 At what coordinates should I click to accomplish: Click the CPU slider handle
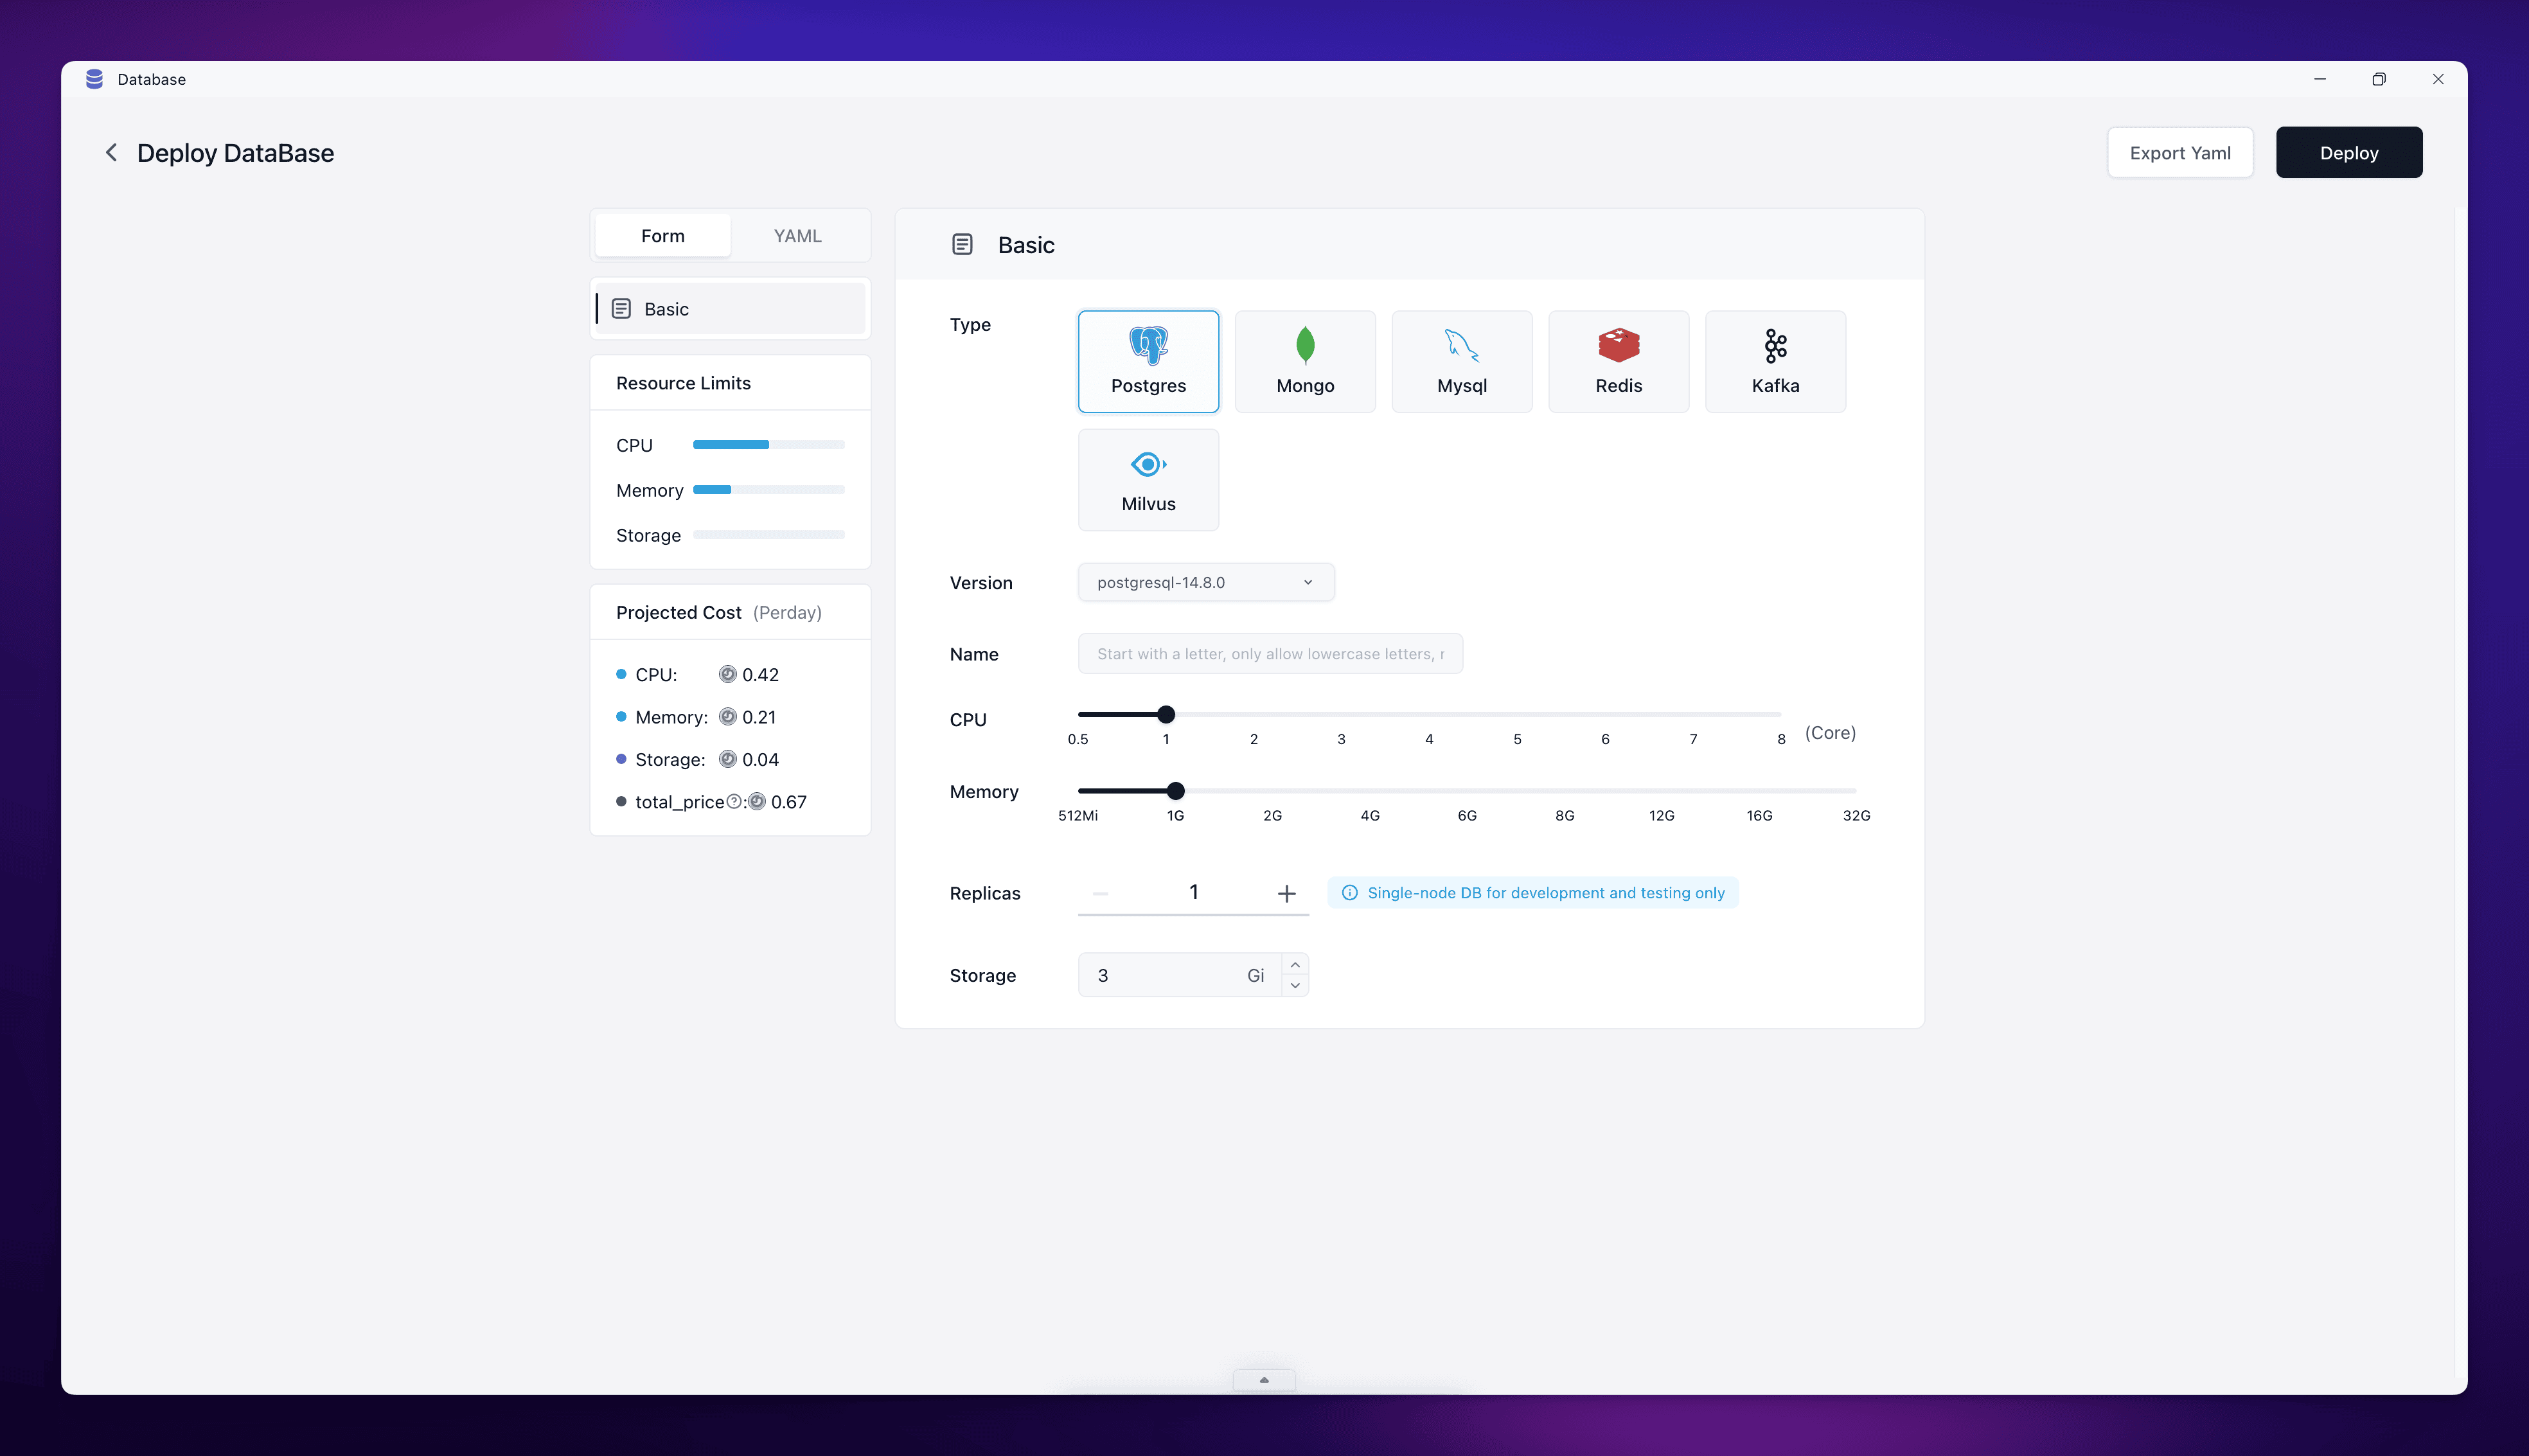[x=1166, y=714]
